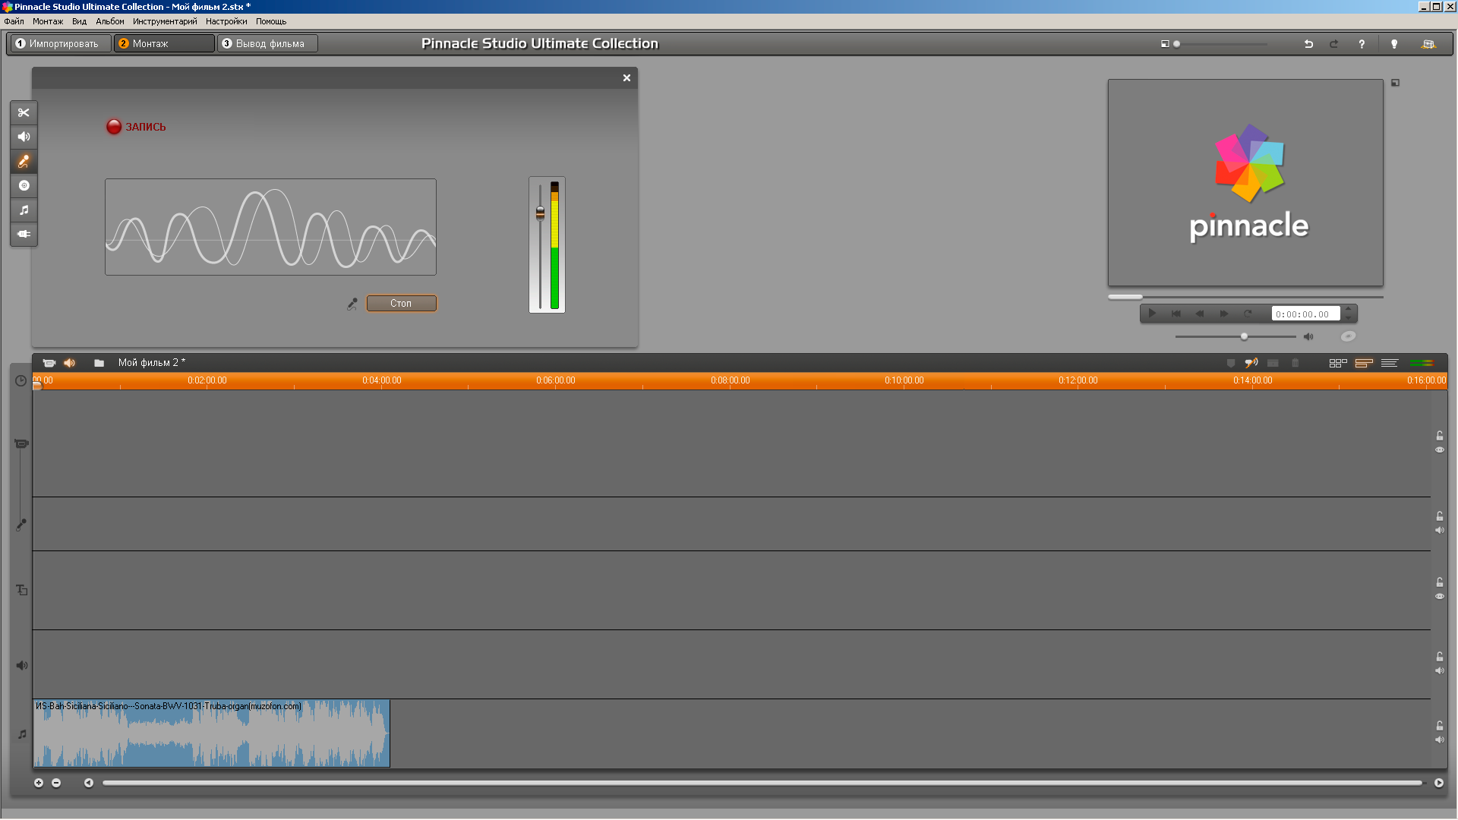Click the microphone icon beside Стоп
Image resolution: width=1458 pixels, height=820 pixels.
point(352,304)
